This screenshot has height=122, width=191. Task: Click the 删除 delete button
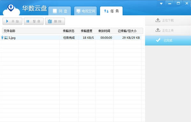tap(55, 21)
